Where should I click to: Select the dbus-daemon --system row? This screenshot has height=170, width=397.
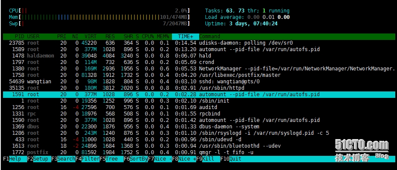(199, 127)
